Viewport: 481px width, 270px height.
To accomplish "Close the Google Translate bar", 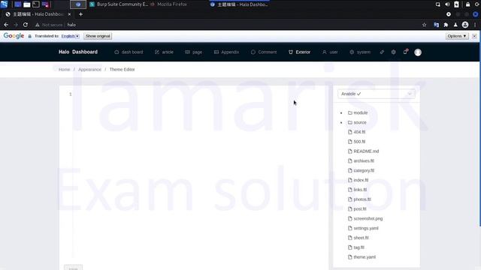I will pos(474,36).
